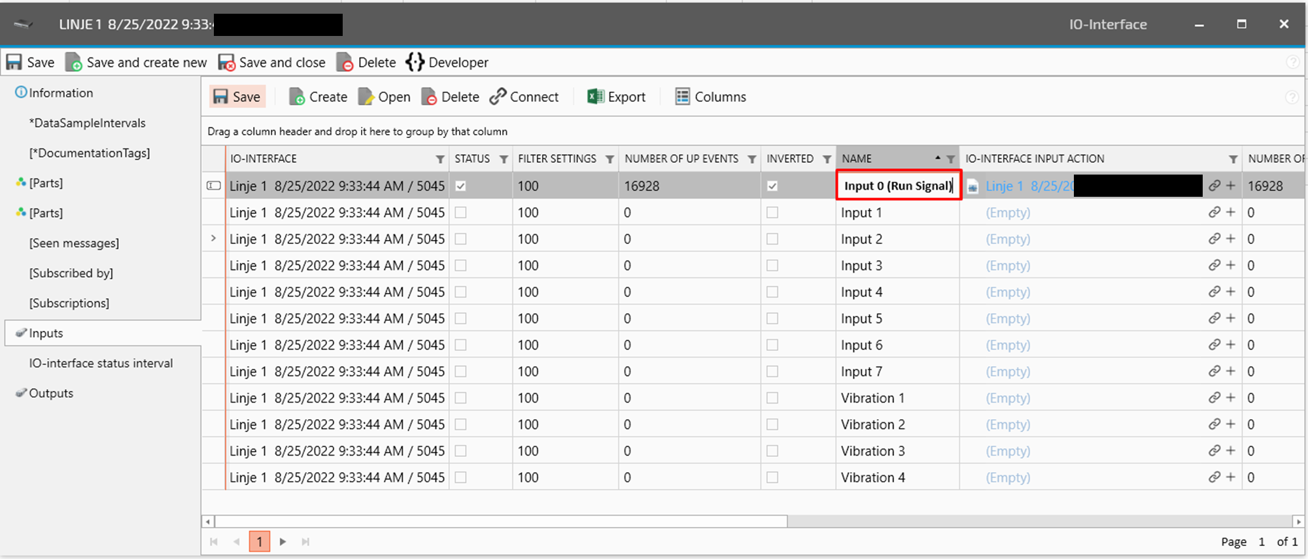Click the Input 0 (Run Signal) name field
Viewport: 1308px width, 559px height.
coord(897,186)
